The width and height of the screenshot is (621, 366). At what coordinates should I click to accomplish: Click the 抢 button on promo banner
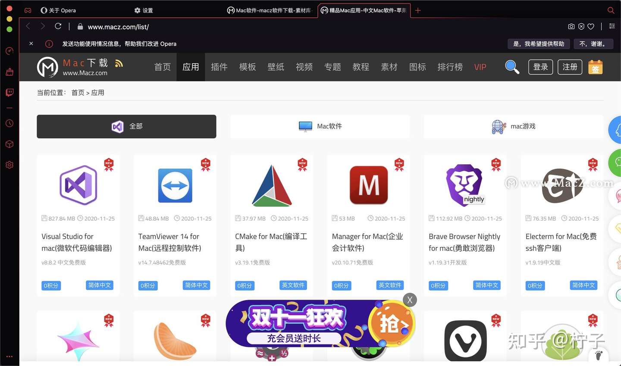click(392, 324)
